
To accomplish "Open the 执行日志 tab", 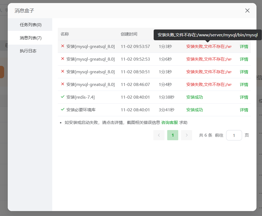I will (x=28, y=51).
